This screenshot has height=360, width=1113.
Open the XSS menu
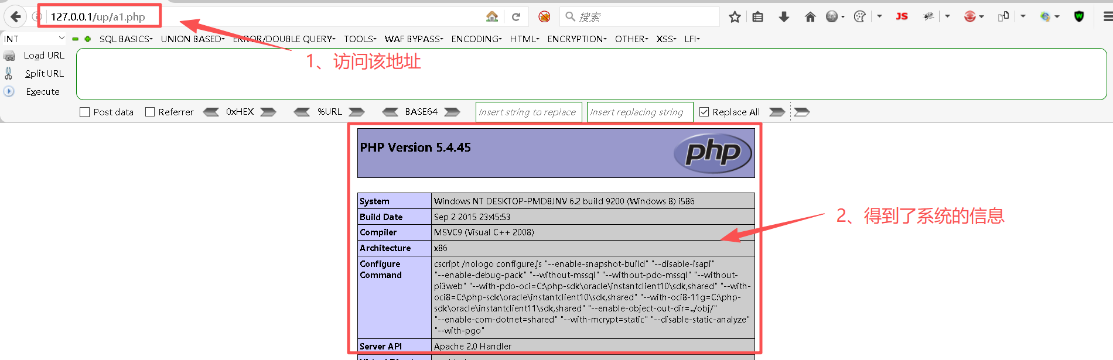pyautogui.click(x=666, y=39)
